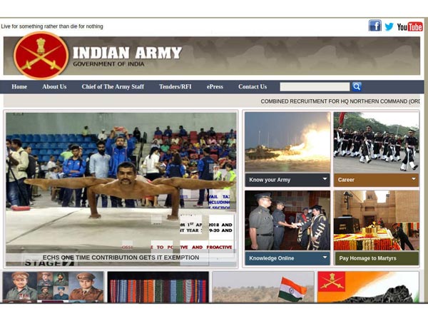428x321 pixels.
Task: Open the About Us menu
Action: (54, 87)
